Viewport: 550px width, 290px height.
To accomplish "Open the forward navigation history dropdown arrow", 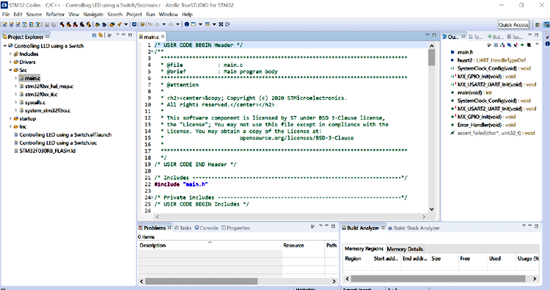I will 177,24.
